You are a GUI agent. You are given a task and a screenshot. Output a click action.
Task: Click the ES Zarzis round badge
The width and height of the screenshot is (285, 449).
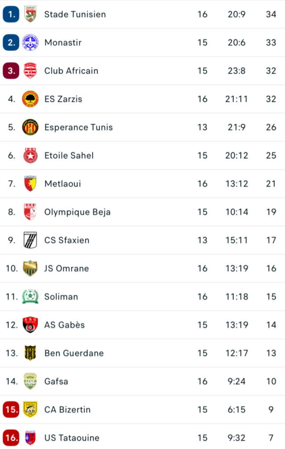click(x=30, y=99)
